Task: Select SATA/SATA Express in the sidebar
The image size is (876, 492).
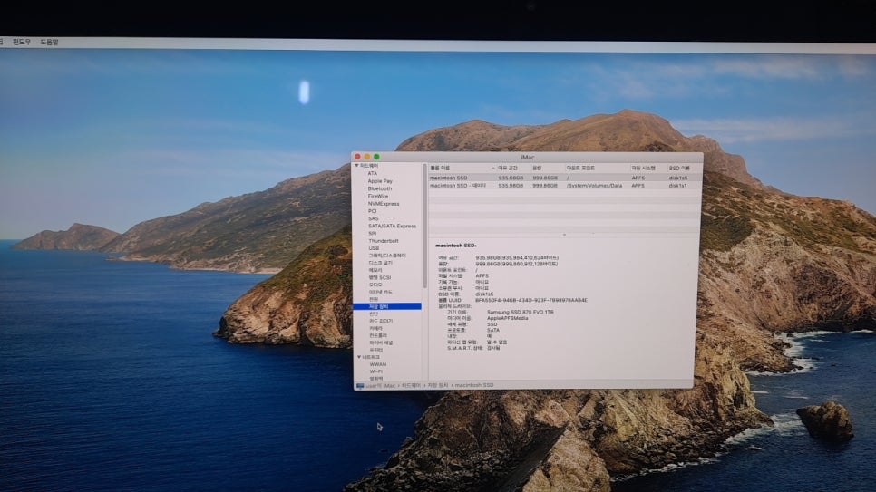Action: [392, 227]
